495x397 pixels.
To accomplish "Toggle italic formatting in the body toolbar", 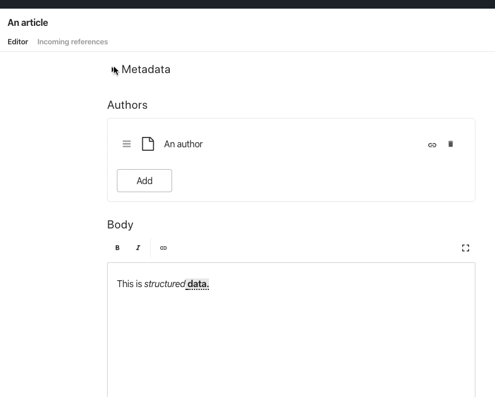I will (x=138, y=247).
